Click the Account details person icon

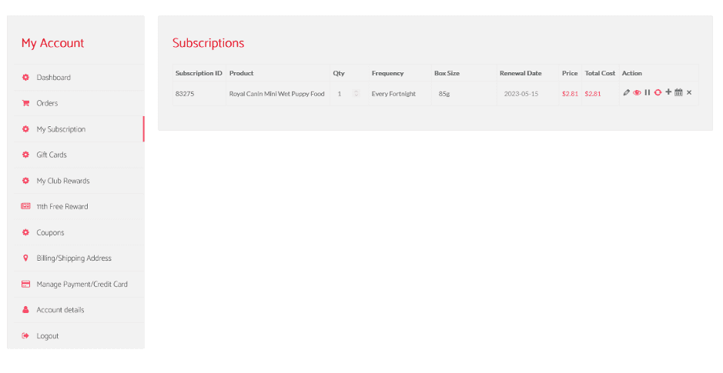coord(25,310)
